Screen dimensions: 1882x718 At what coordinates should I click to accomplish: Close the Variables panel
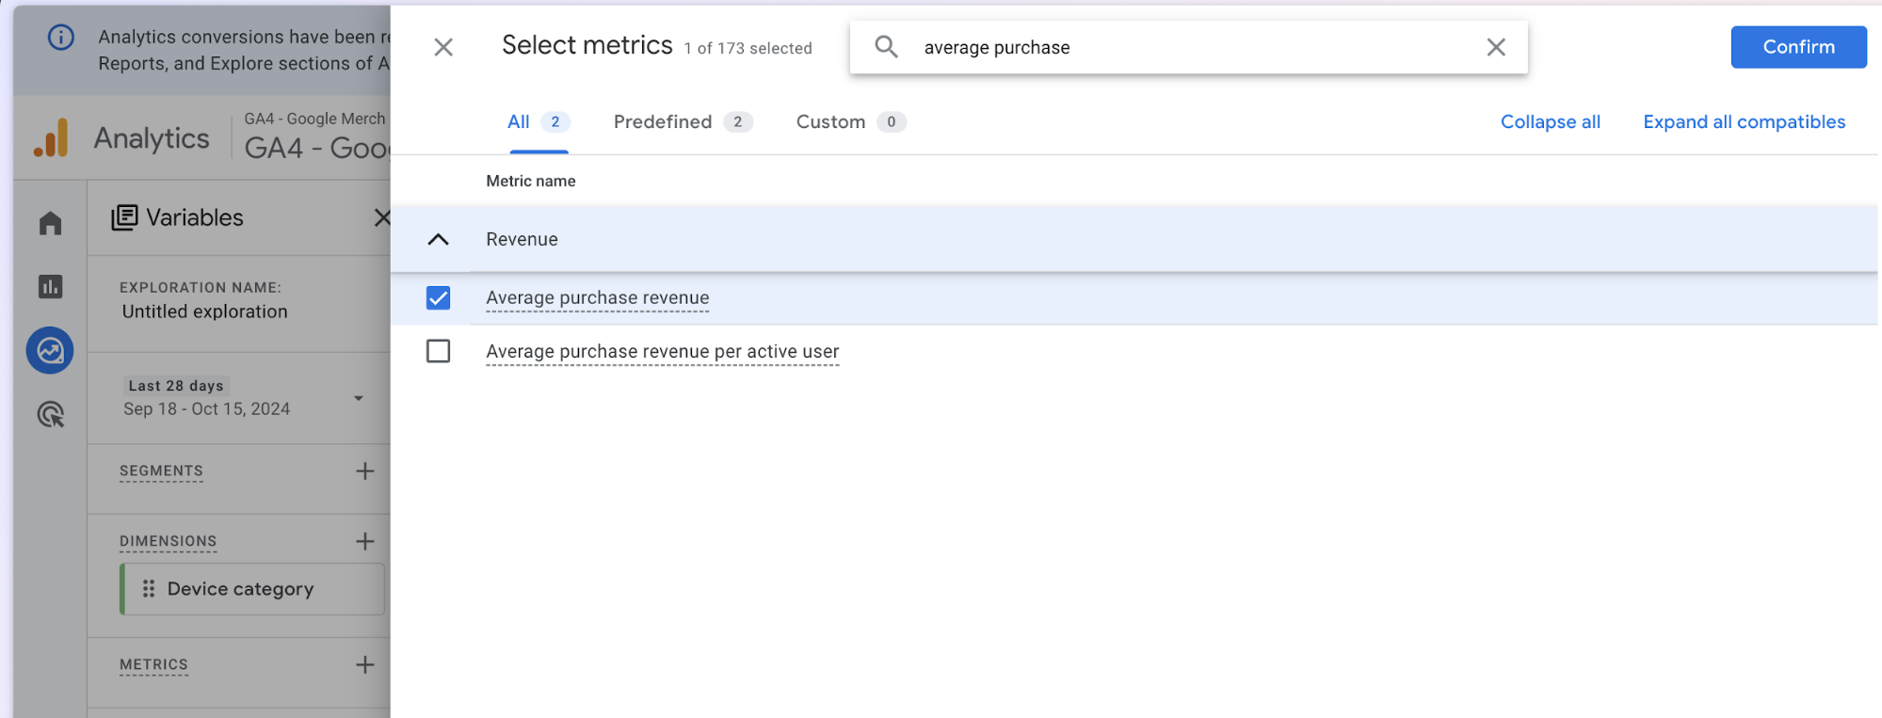click(x=381, y=217)
